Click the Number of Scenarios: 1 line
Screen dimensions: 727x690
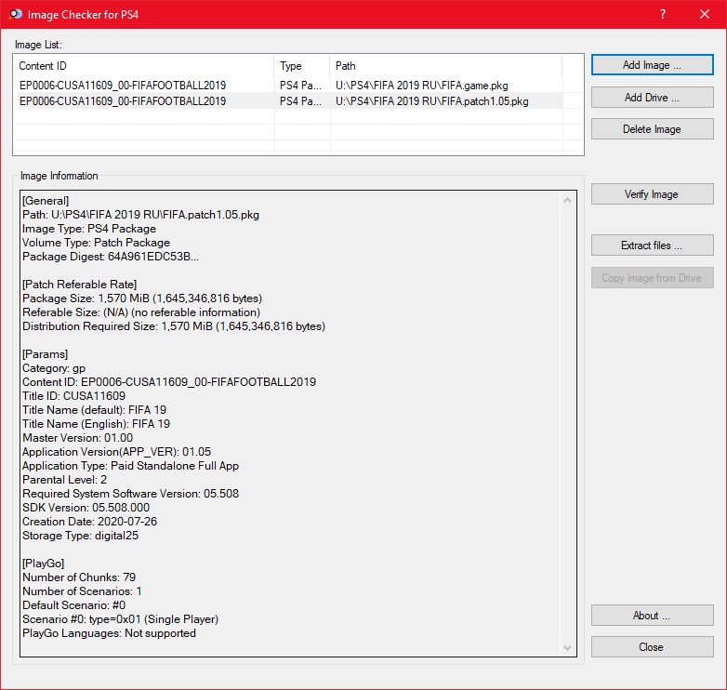click(82, 591)
